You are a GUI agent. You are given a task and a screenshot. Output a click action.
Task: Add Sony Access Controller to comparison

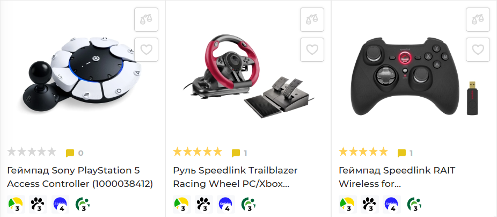tap(146, 20)
